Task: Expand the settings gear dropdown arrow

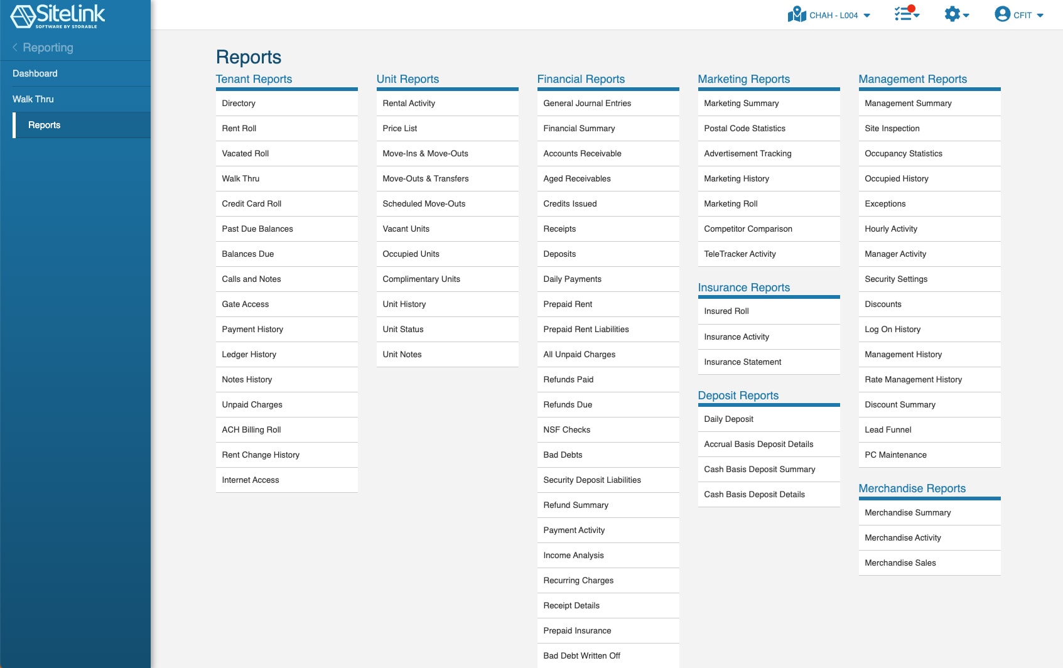Action: (966, 16)
